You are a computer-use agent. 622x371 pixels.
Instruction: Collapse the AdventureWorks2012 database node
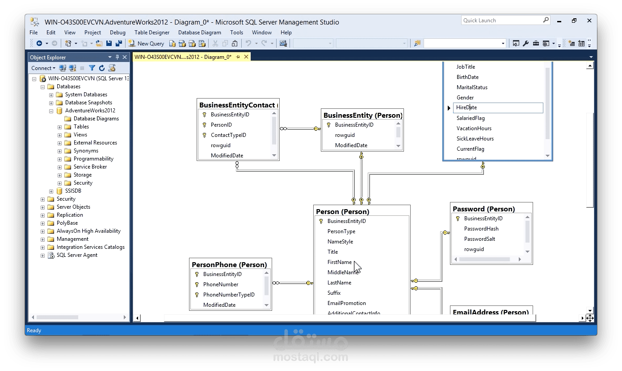(x=51, y=111)
